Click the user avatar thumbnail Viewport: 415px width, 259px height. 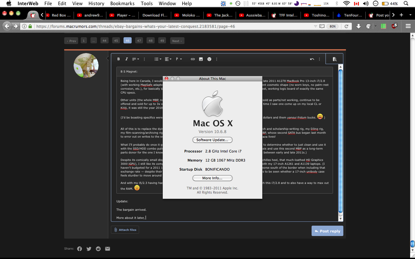(86, 65)
